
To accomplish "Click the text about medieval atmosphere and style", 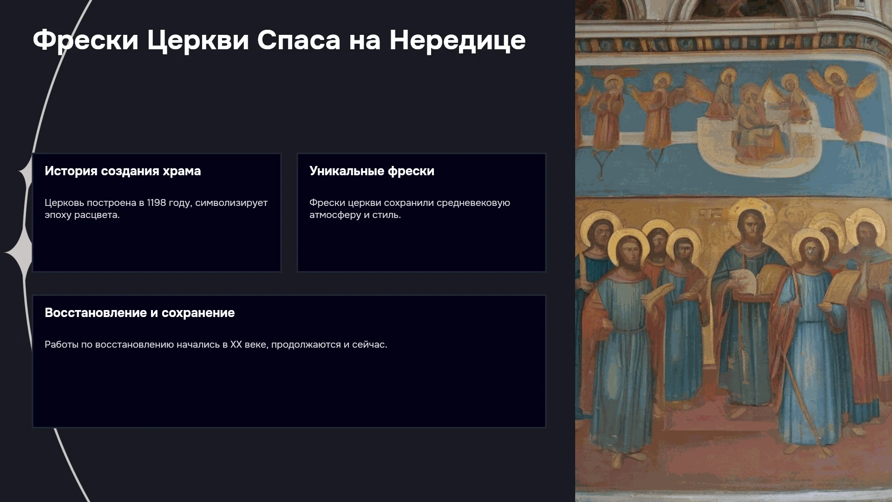I will [x=410, y=209].
